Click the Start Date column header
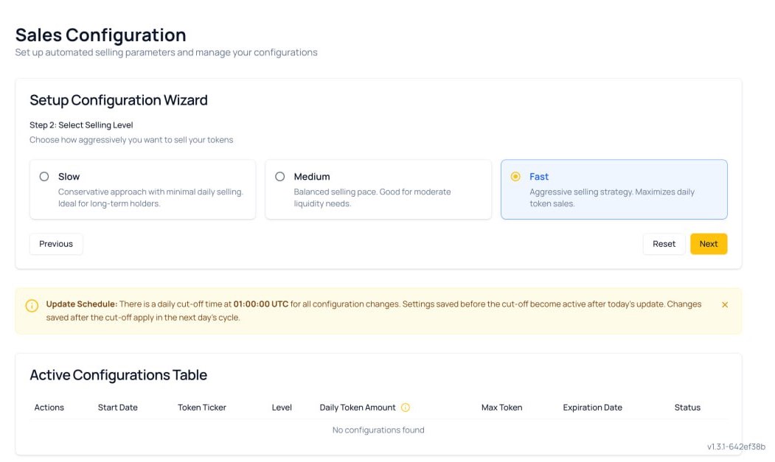Viewport: 775px width, 462px height. click(117, 407)
